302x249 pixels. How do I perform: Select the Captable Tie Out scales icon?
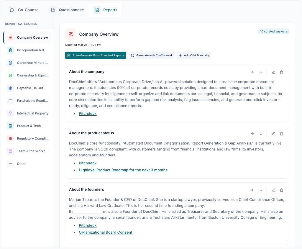pyautogui.click(x=11, y=88)
